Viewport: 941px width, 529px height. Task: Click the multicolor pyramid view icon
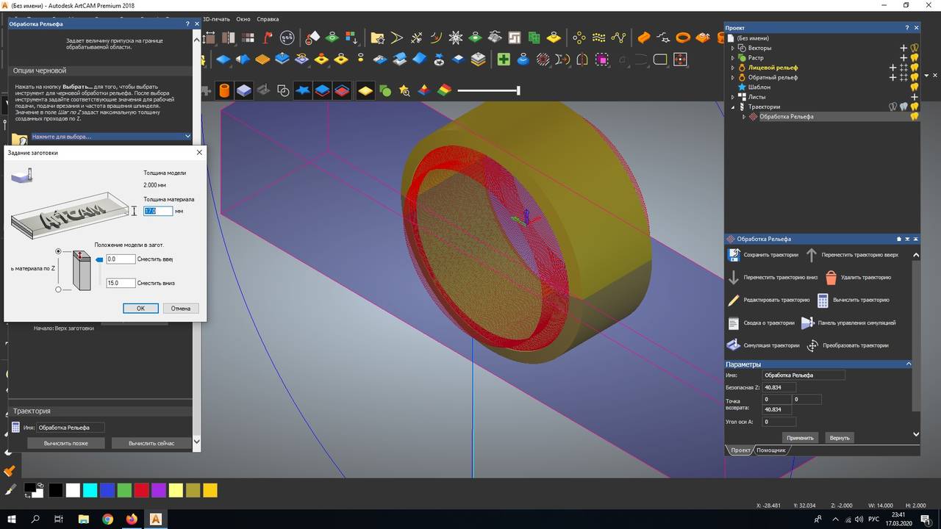(424, 91)
